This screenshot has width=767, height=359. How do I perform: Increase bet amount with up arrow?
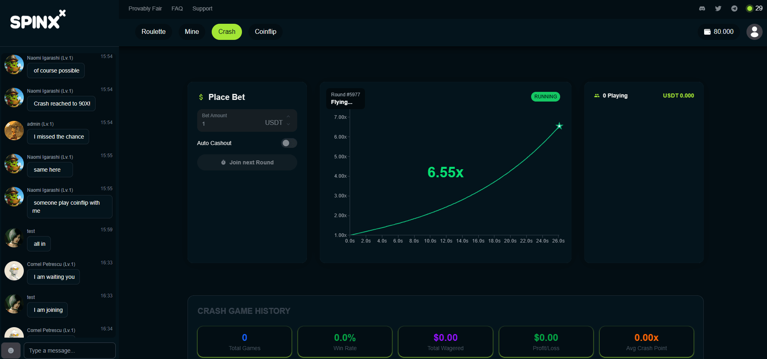point(288,116)
